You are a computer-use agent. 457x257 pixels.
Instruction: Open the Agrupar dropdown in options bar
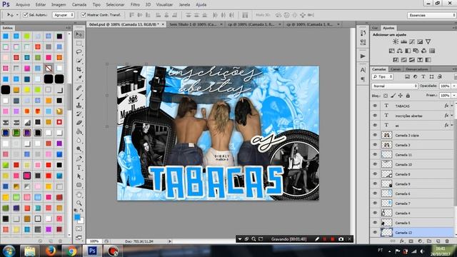64,15
